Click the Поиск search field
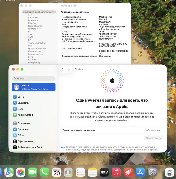Screen dimensions: 176x179 pyautogui.click(x=34, y=78)
